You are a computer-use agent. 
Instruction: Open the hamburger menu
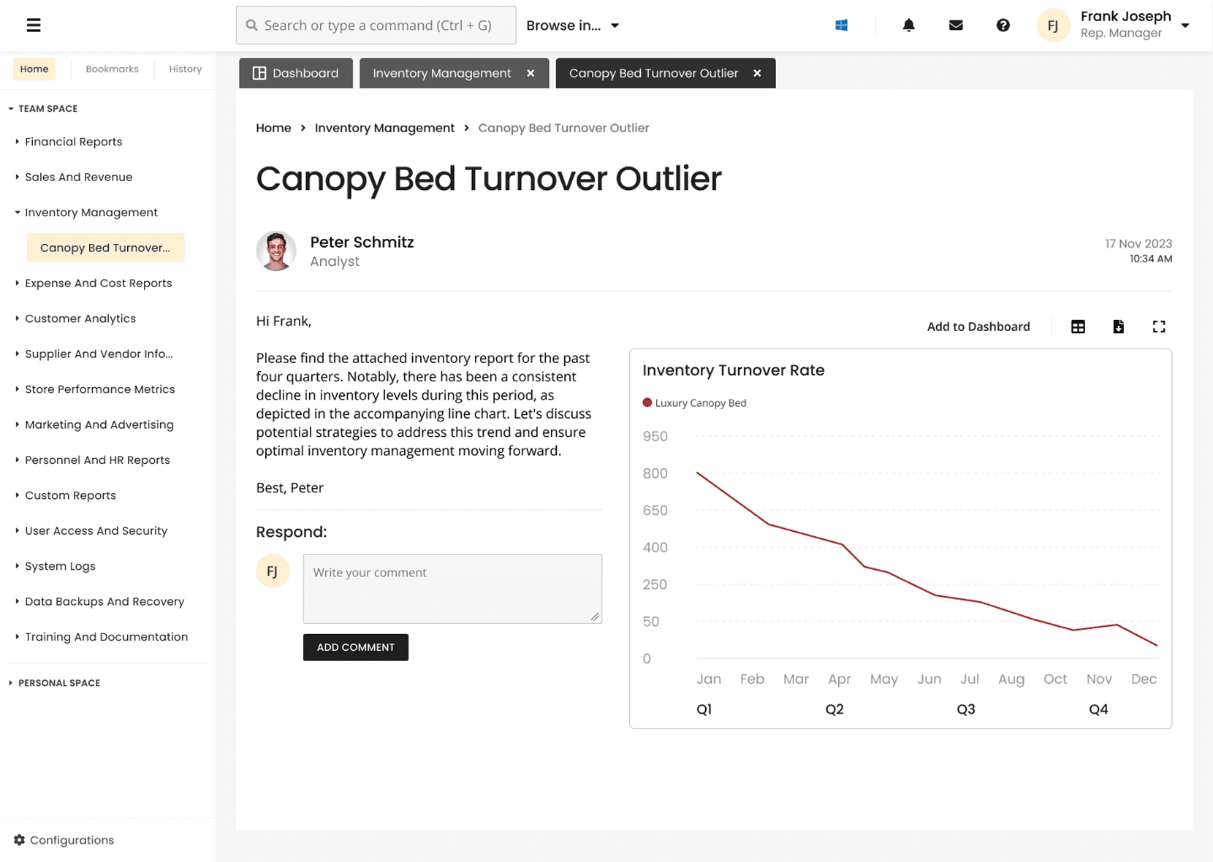(x=34, y=26)
